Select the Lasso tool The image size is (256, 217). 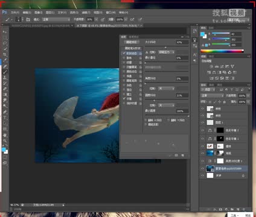click(5, 43)
